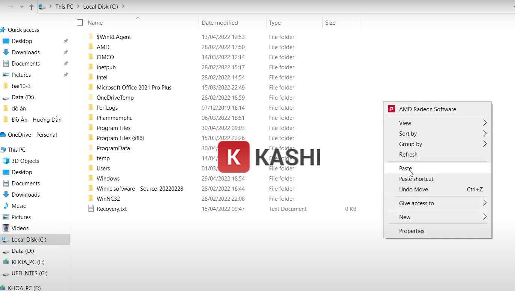Click the Up arrow navigation button
The image size is (515, 291).
31,7
